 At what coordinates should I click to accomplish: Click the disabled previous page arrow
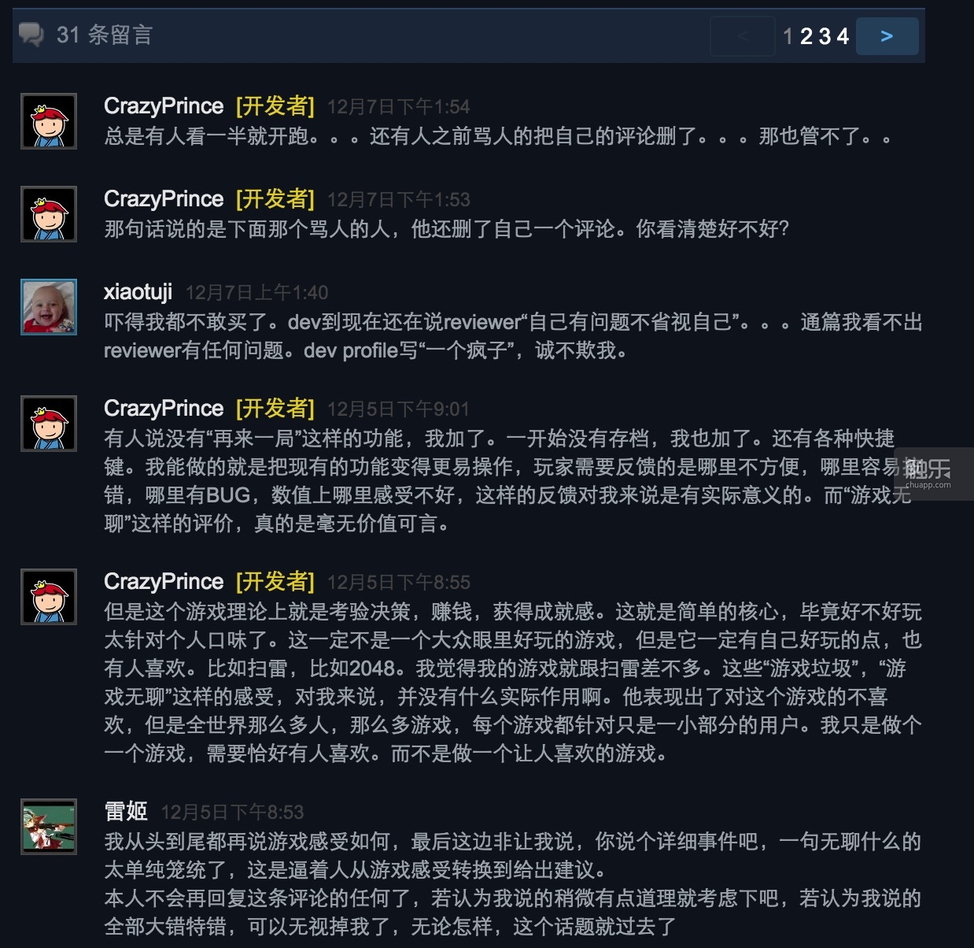742,36
